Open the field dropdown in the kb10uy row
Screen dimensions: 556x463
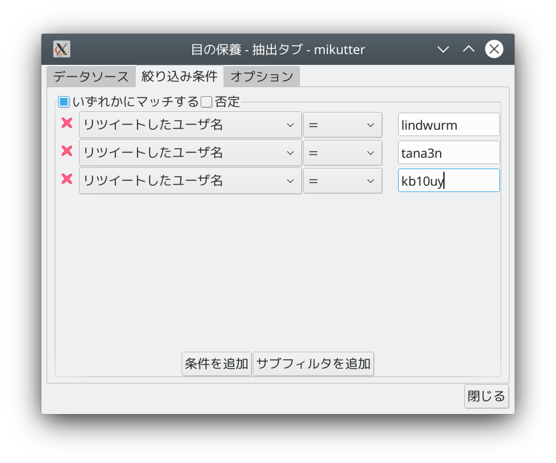[x=190, y=181]
